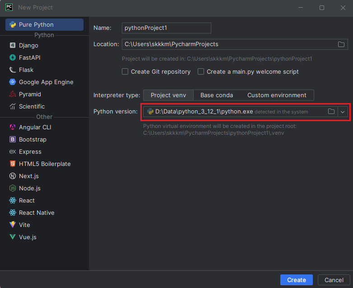This screenshot has width=353, height=288.
Task: Cancel the New Project dialog
Action: point(334,280)
